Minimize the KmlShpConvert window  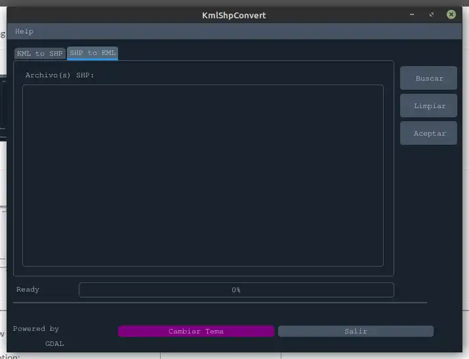pos(412,14)
